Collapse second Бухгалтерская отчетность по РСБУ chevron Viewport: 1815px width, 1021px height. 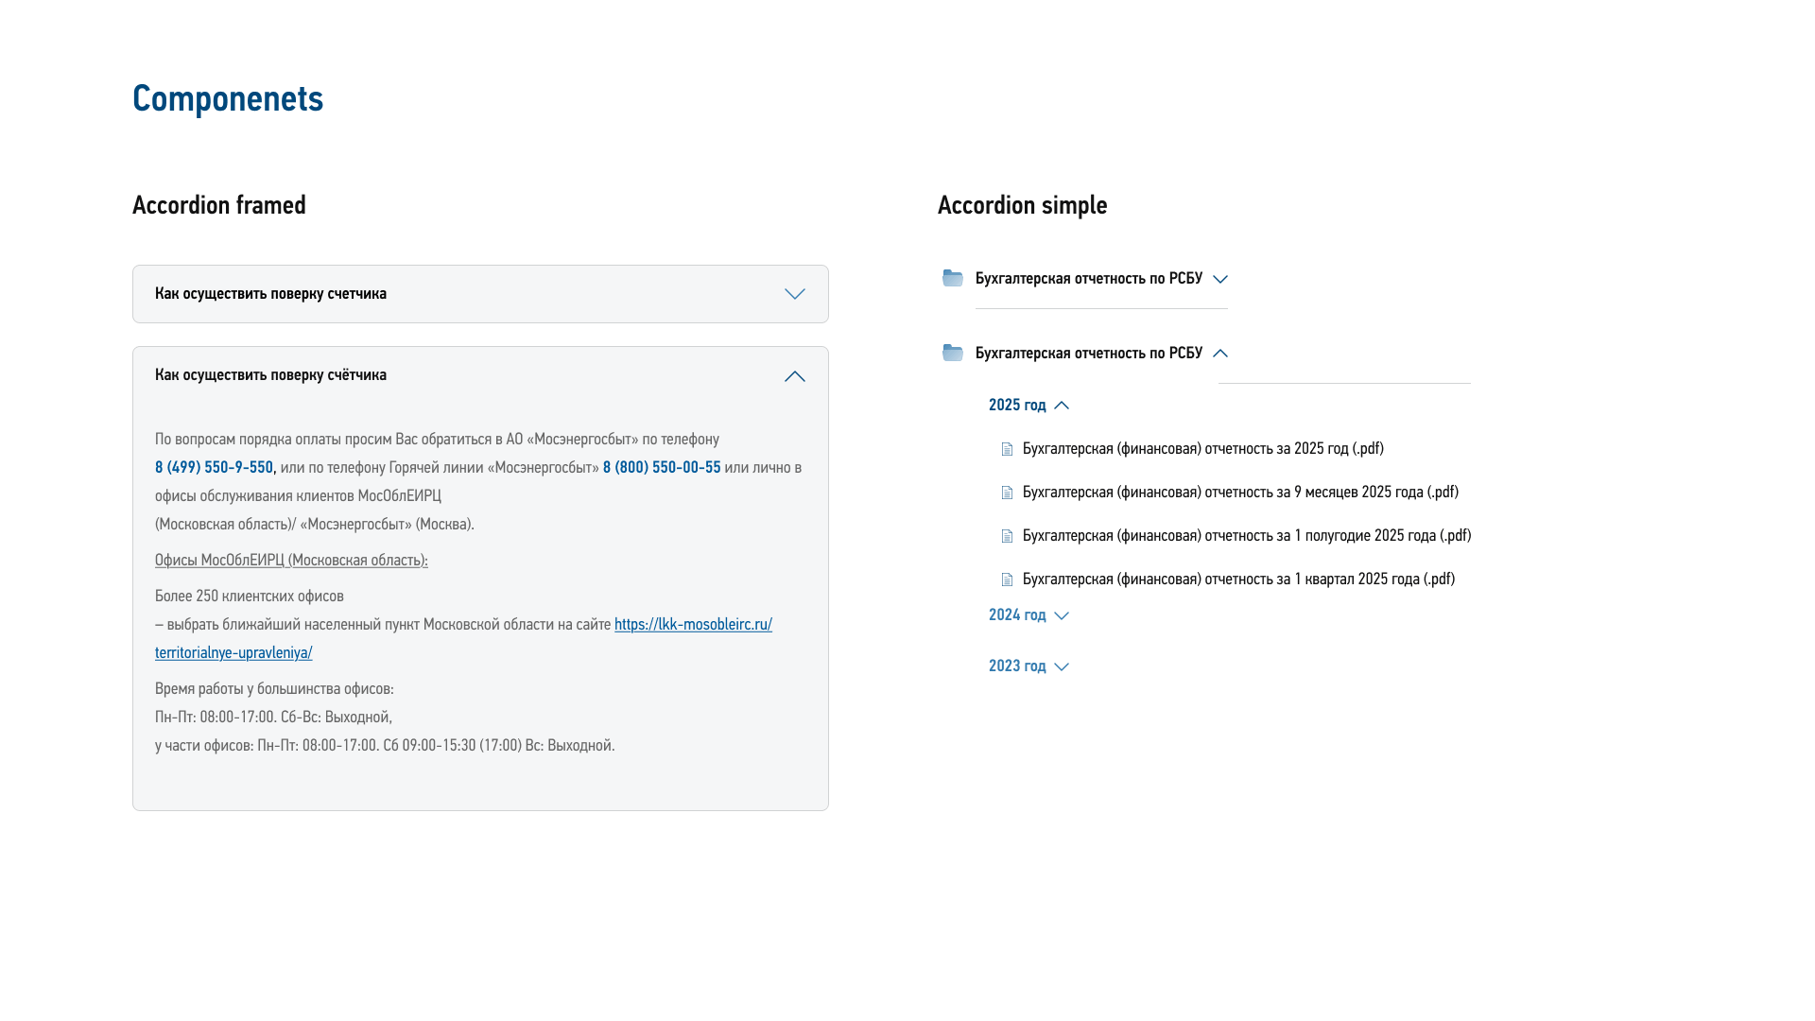1219,354
